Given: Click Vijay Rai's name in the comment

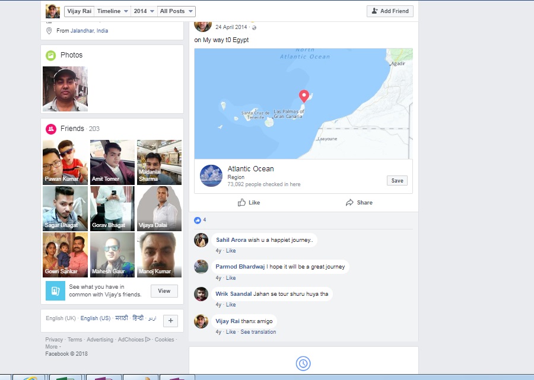Looking at the screenshot, I should tap(227, 321).
